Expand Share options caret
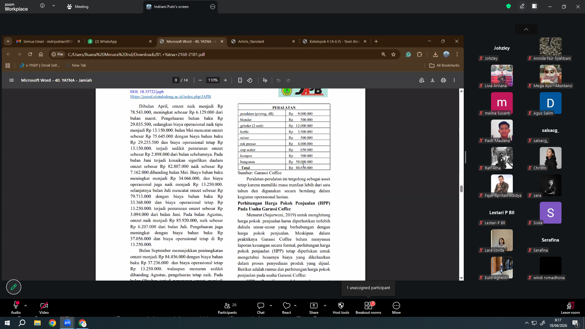 coord(325,305)
